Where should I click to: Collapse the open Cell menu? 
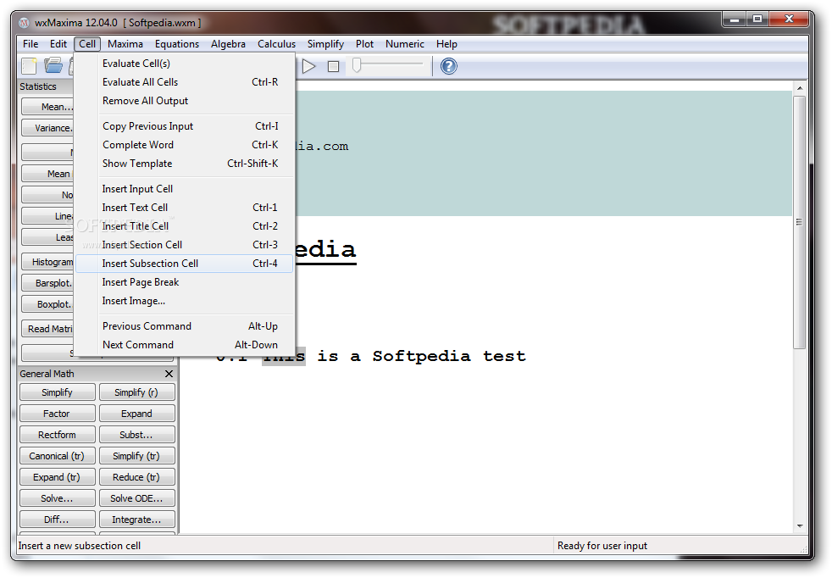87,44
